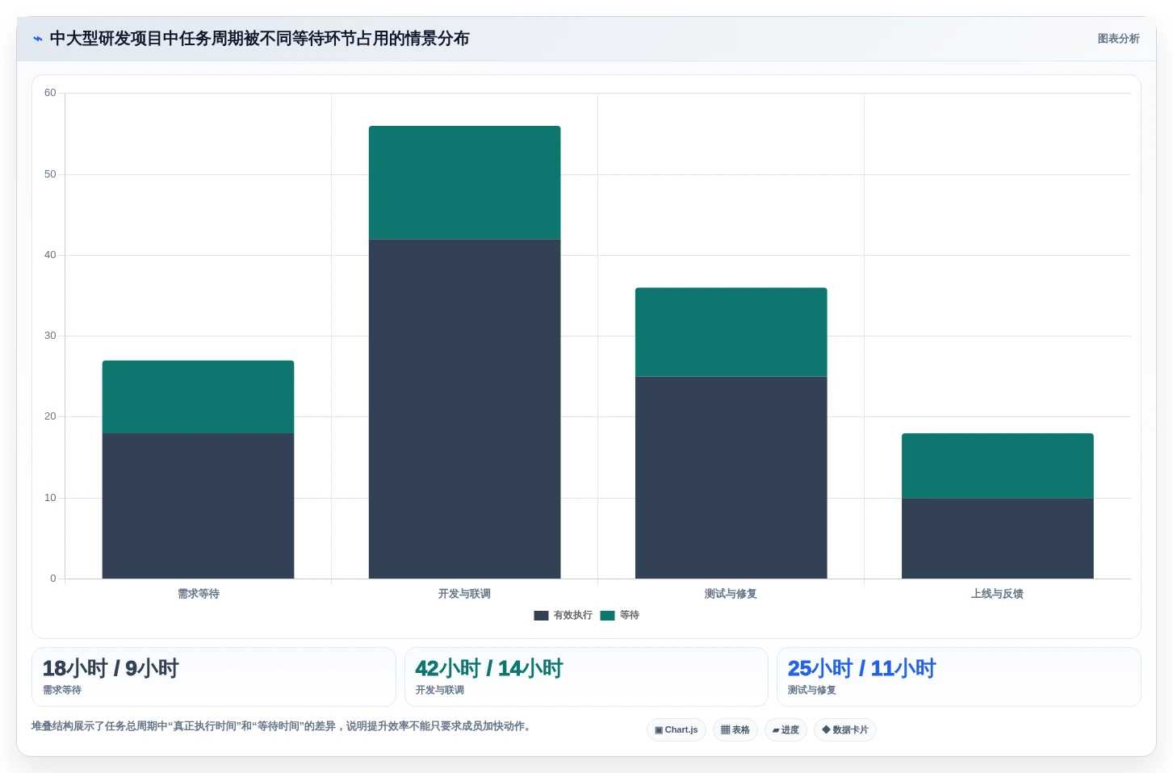This screenshot has width=1173, height=773.
Task: Select the teal 上线与反馈 waiting bar segment
Action: tap(997, 466)
